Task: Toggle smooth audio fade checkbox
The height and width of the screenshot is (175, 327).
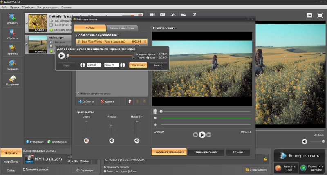Action: click(x=78, y=93)
